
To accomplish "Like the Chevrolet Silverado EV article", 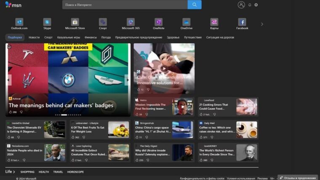I will 9,137.
